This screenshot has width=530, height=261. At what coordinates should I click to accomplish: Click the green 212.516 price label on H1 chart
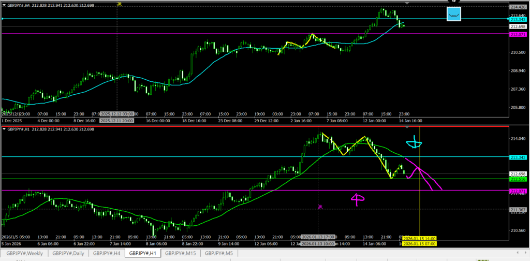coord(518,179)
